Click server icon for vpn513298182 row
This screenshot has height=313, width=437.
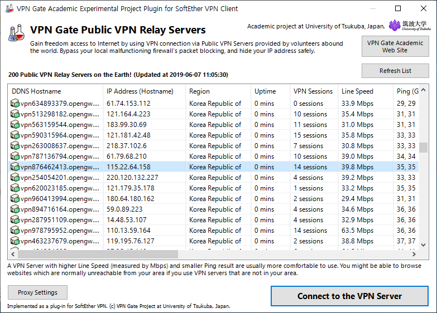click(15, 114)
